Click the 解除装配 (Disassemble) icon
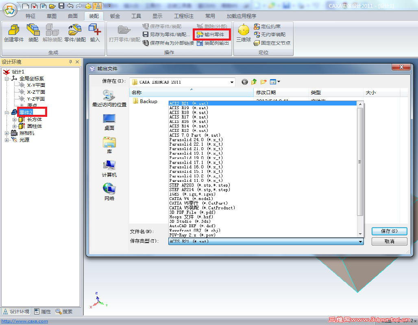This screenshot has width=418, height=325. pyautogui.click(x=52, y=33)
